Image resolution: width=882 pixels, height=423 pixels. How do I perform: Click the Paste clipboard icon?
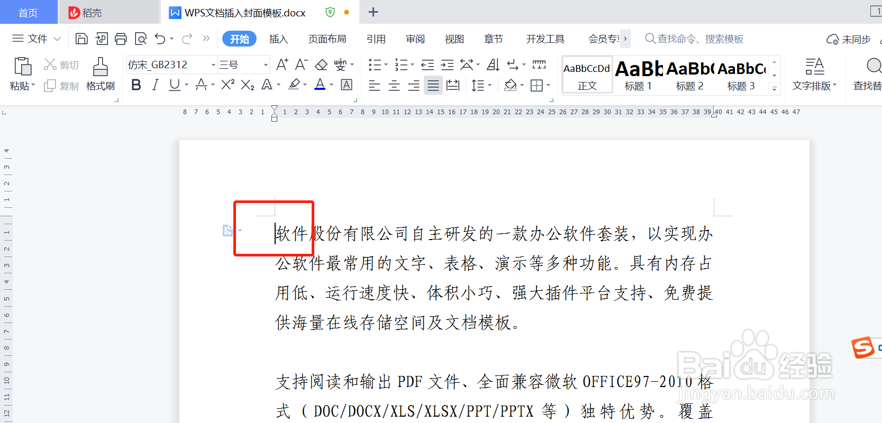[x=22, y=67]
